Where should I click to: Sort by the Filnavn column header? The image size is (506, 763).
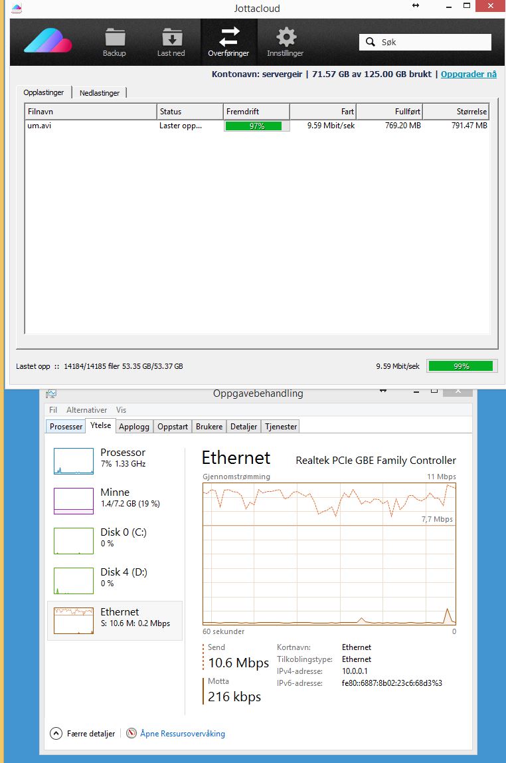point(90,112)
